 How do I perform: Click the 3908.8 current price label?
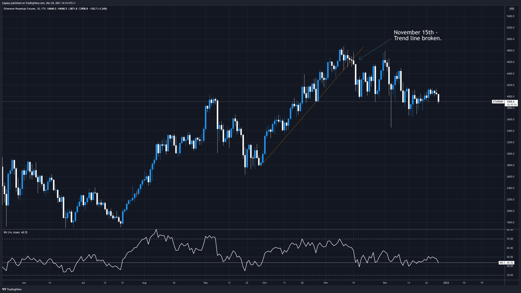click(511, 102)
